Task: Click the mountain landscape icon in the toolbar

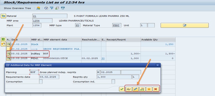Action: point(38,8)
